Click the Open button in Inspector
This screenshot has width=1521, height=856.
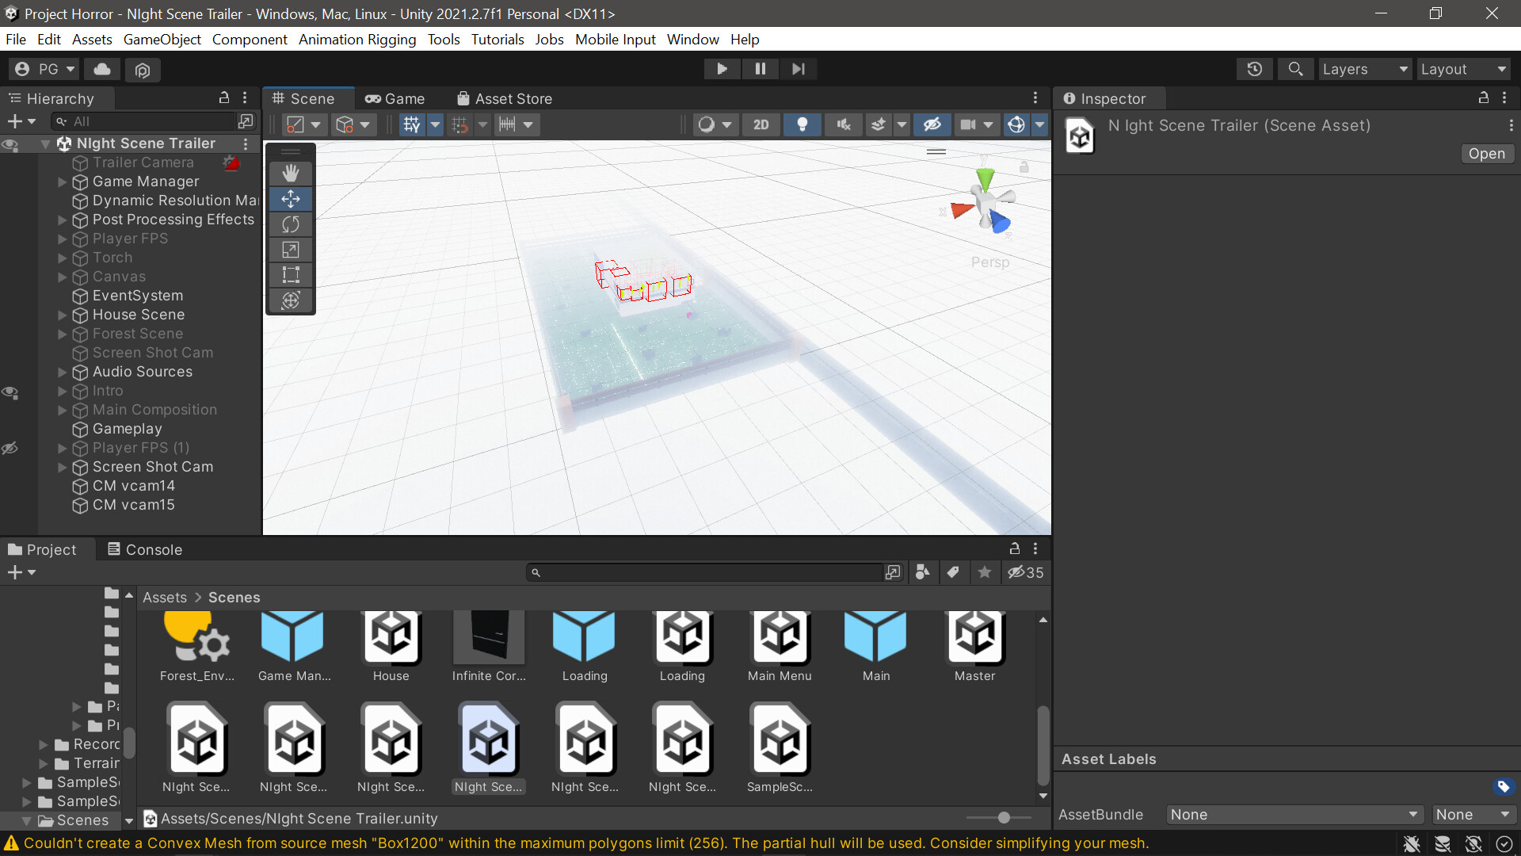click(1486, 154)
